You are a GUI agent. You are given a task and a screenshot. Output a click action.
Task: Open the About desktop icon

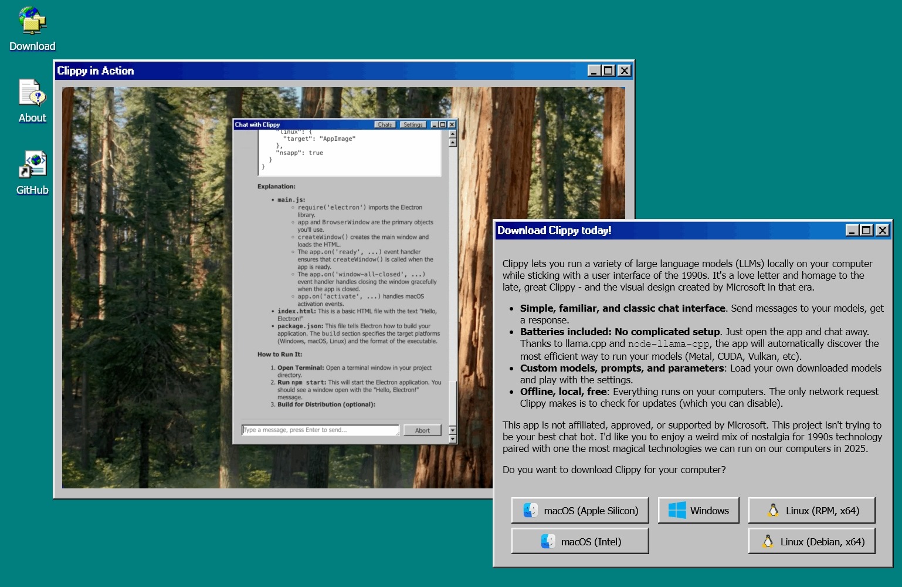(x=32, y=101)
